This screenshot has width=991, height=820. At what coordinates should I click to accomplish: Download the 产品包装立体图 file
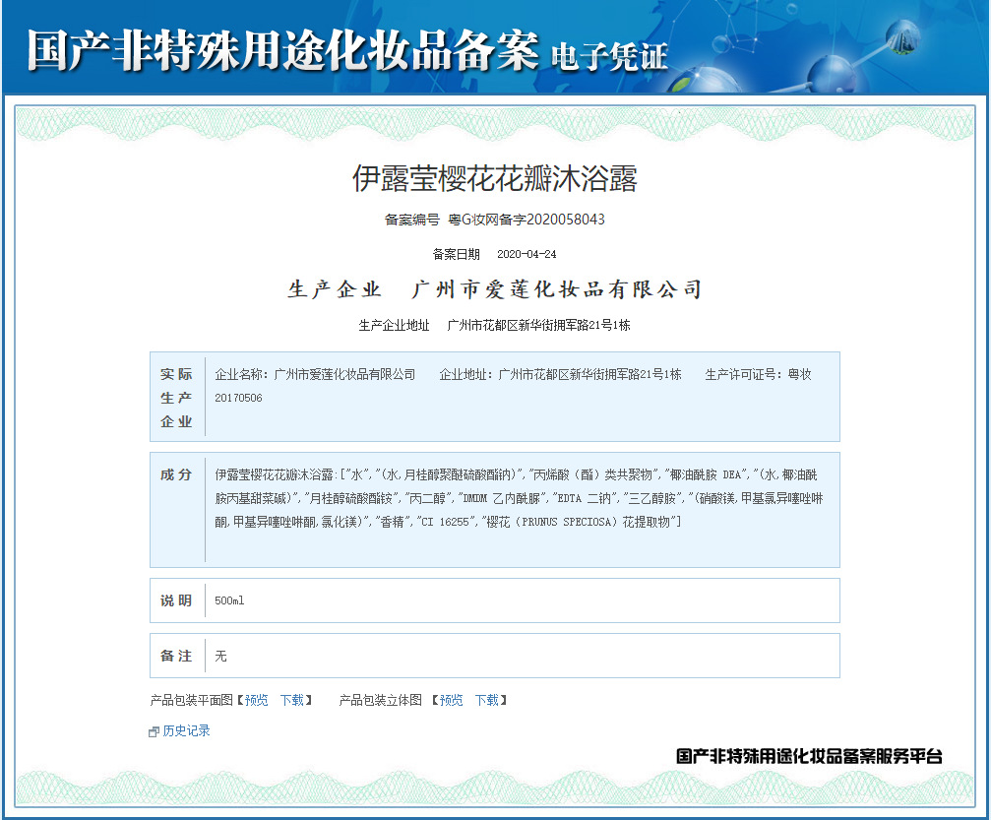coord(486,700)
